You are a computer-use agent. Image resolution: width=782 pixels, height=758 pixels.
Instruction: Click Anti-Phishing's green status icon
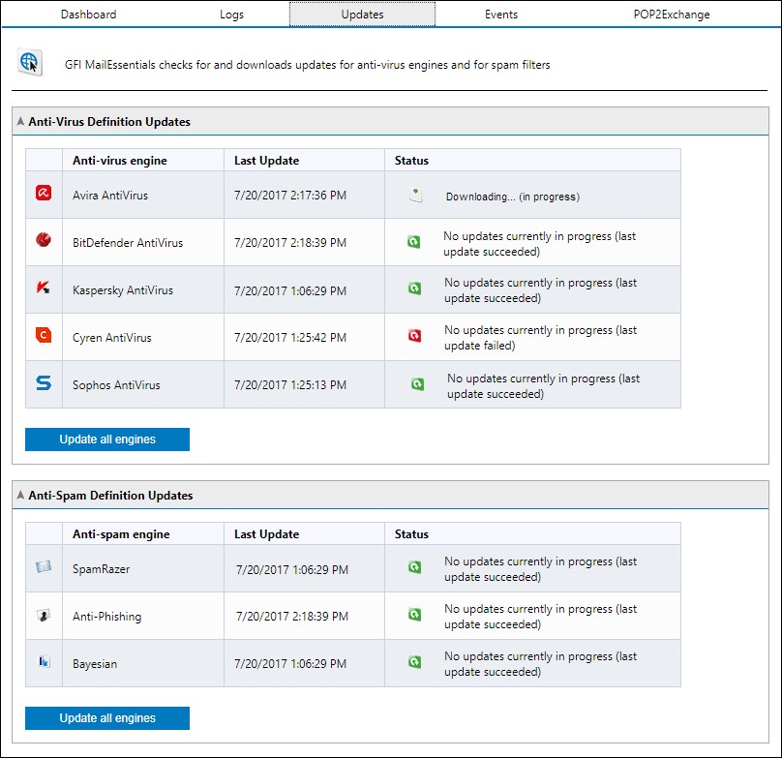[414, 615]
